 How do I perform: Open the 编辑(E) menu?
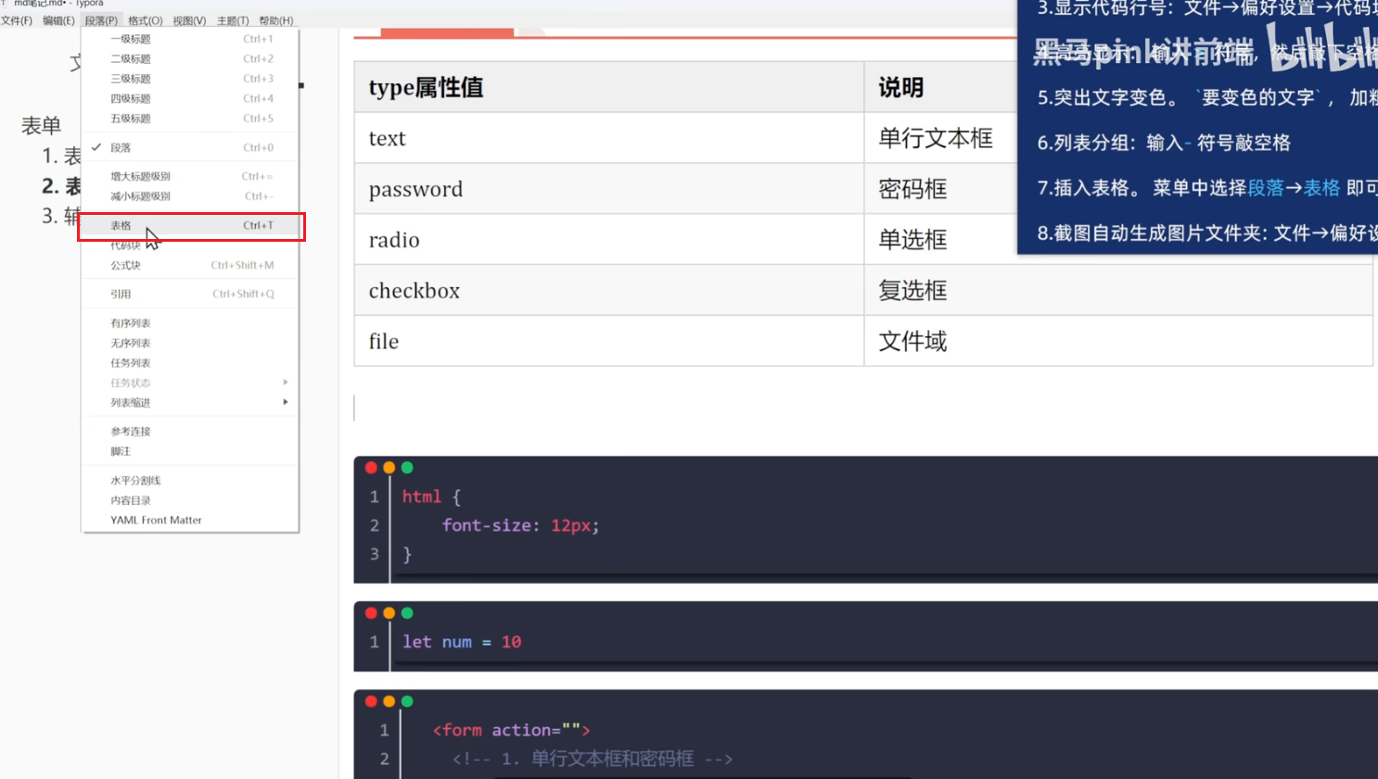click(57, 19)
